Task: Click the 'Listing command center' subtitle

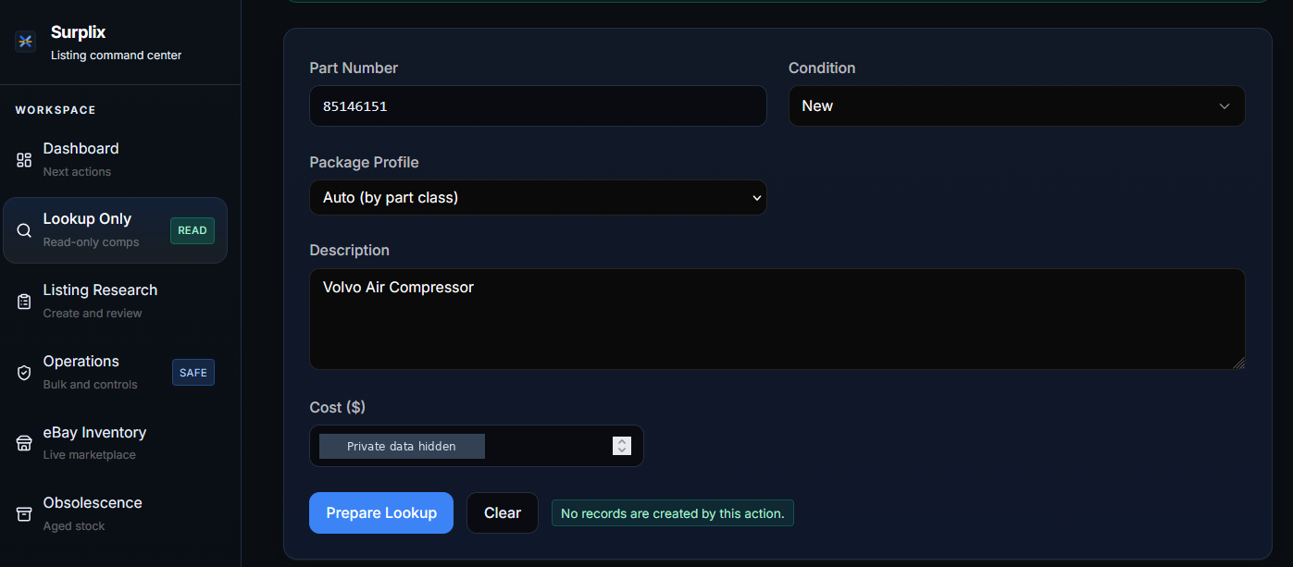Action: [x=117, y=55]
